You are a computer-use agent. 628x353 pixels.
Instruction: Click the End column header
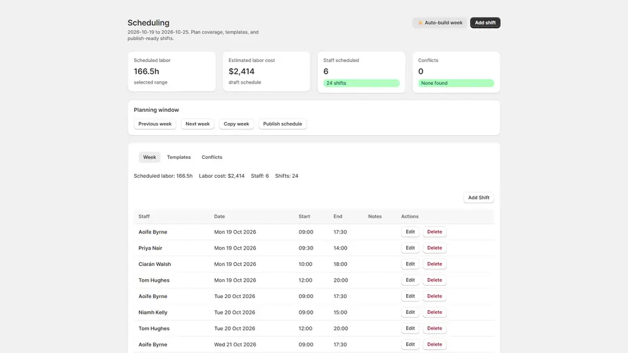coord(338,216)
